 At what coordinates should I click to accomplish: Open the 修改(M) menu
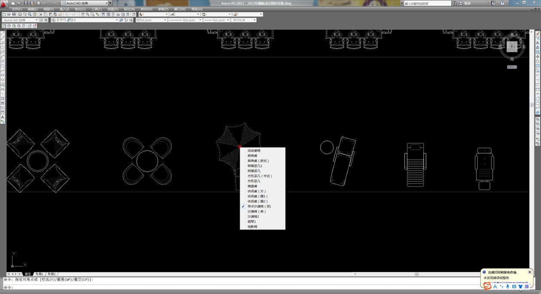click(146, 9)
